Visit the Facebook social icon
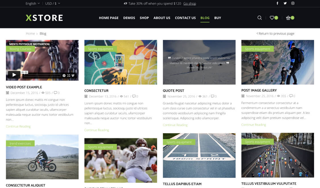 tap(277, 3)
